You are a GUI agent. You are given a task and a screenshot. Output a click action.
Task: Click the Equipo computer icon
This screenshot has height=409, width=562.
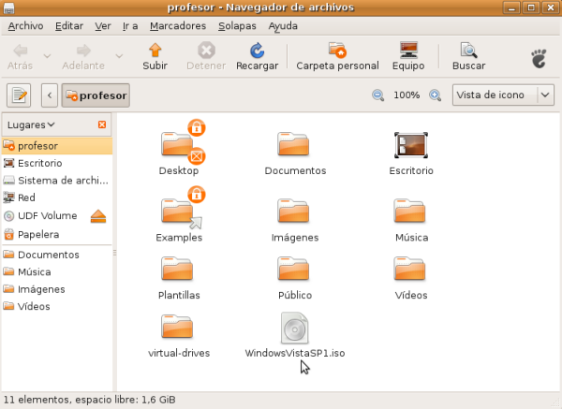408,56
